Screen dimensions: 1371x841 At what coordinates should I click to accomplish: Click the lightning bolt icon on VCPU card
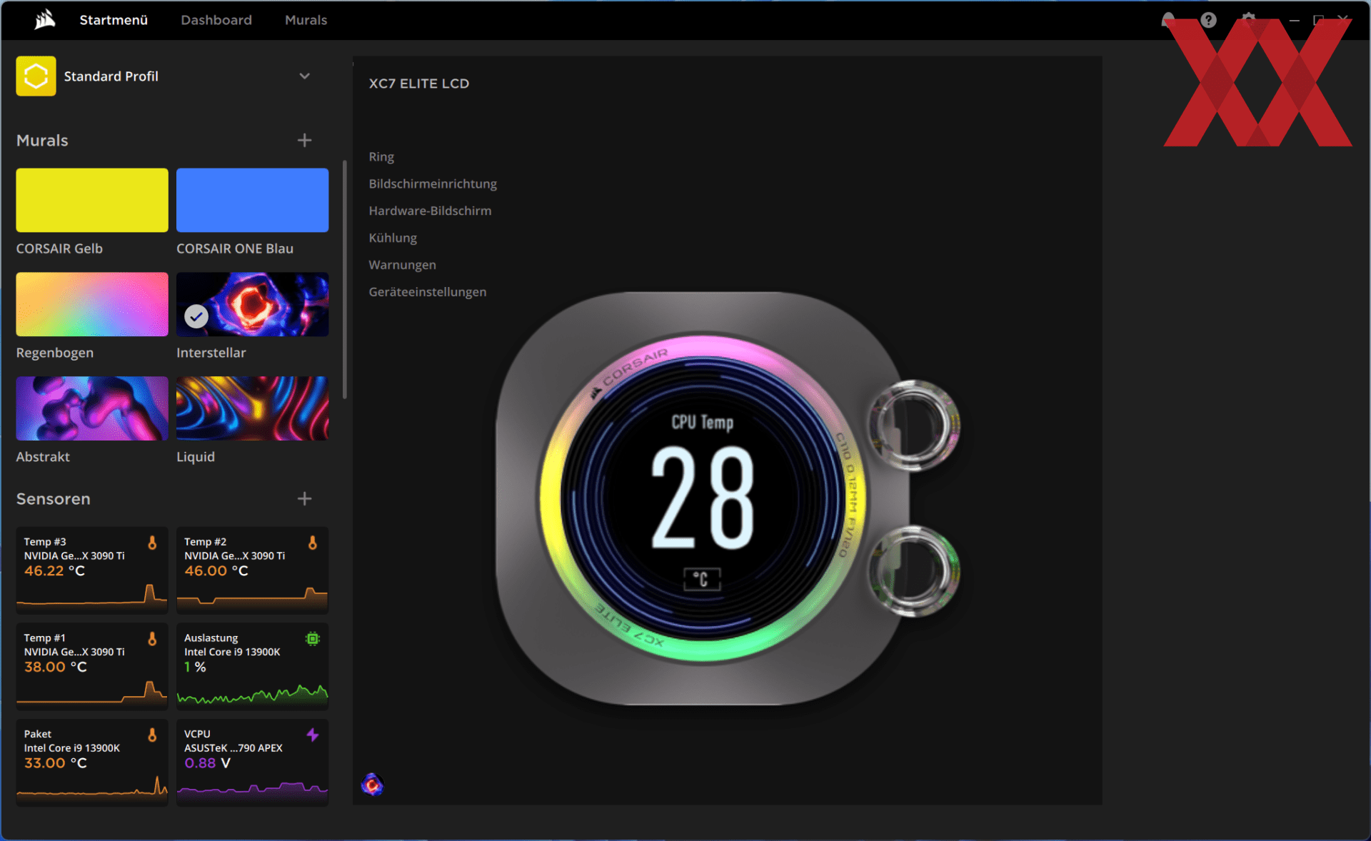[312, 735]
